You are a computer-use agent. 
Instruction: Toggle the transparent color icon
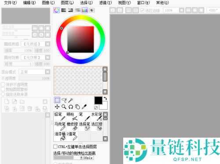[x=96, y=108]
